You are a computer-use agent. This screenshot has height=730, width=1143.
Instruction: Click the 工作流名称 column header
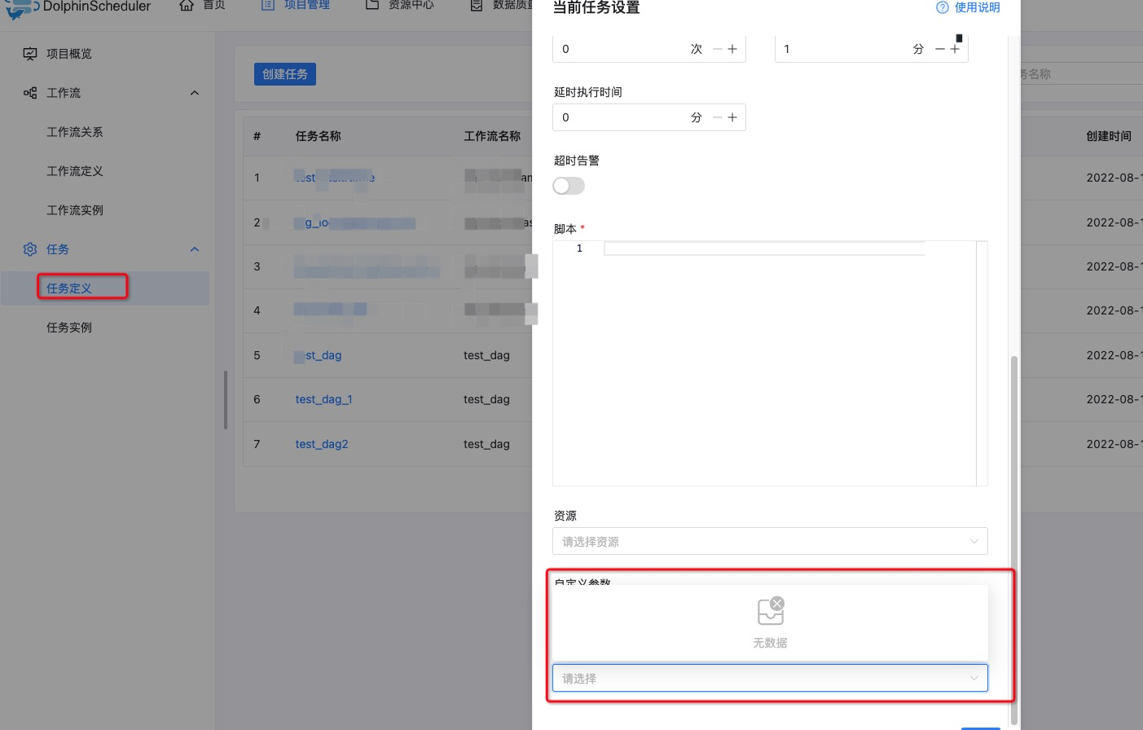pos(492,136)
